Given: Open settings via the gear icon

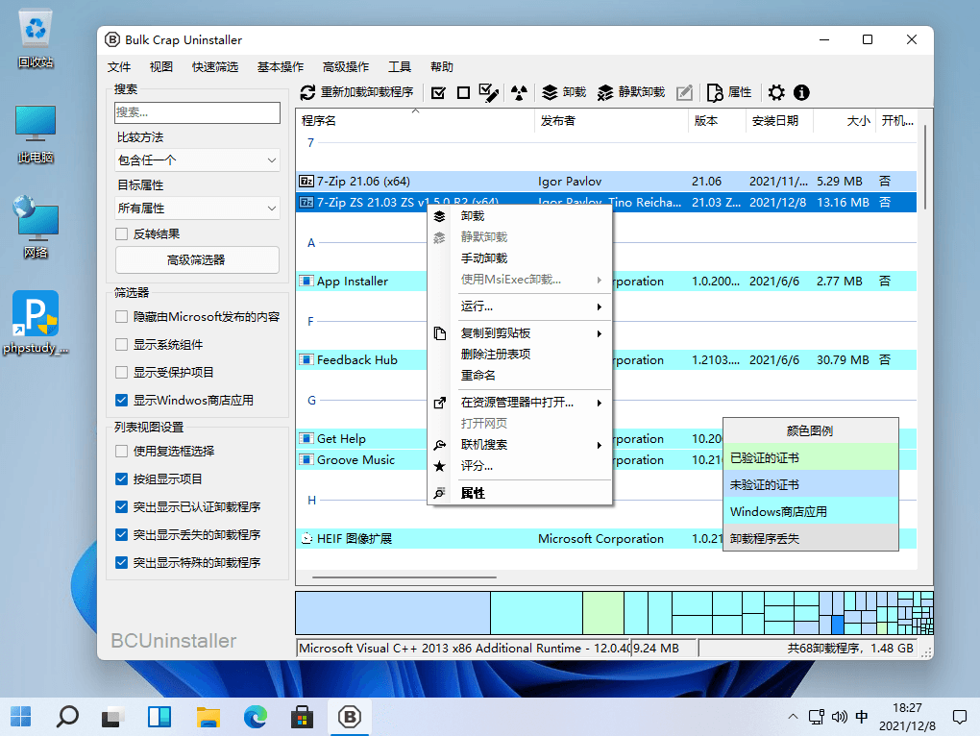Looking at the screenshot, I should tap(776, 92).
